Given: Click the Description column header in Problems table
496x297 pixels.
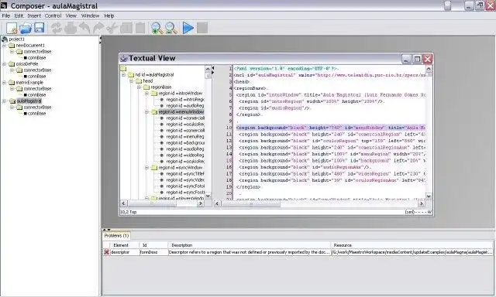Looking at the screenshot, I should (x=249, y=245).
